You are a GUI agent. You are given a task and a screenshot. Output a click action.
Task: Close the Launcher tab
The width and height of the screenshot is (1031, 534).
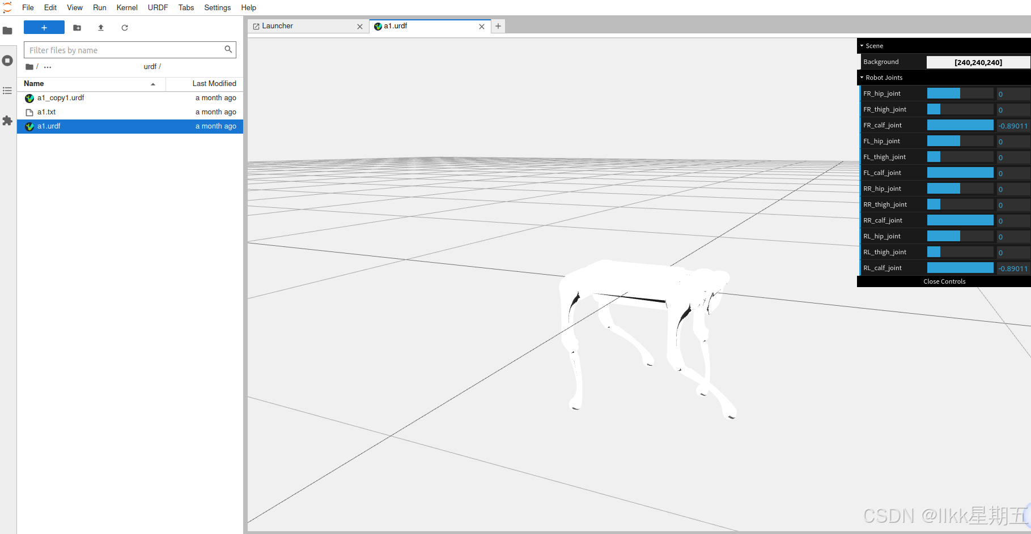click(x=360, y=27)
